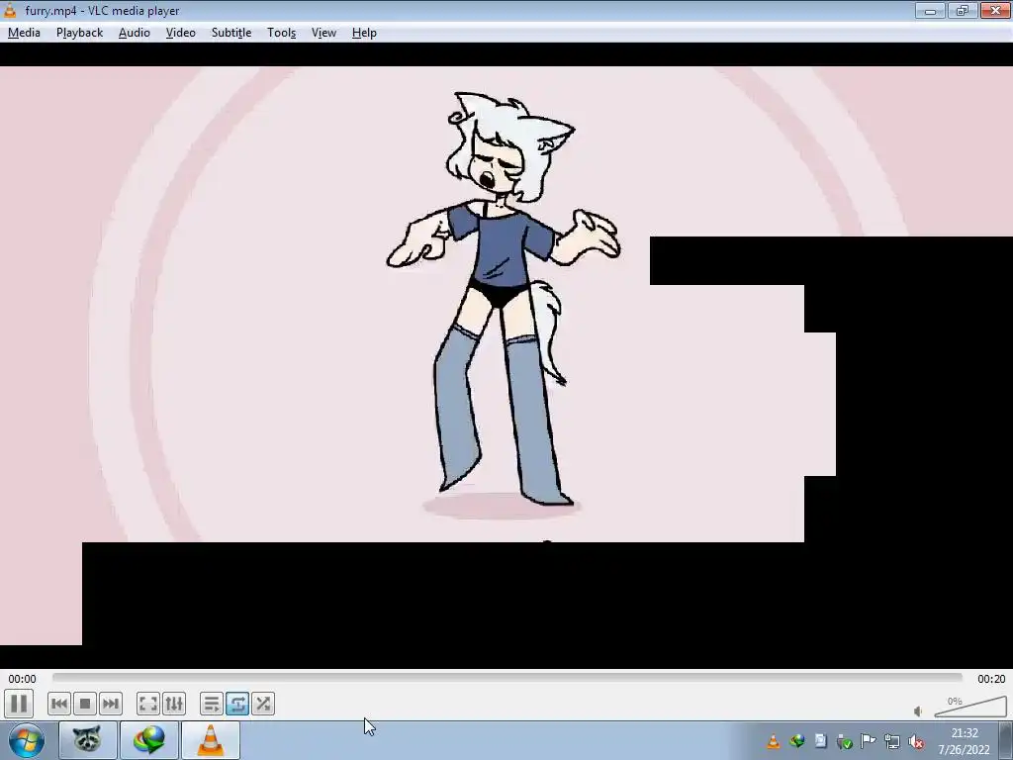Toggle random shuffle playback

[x=263, y=704]
